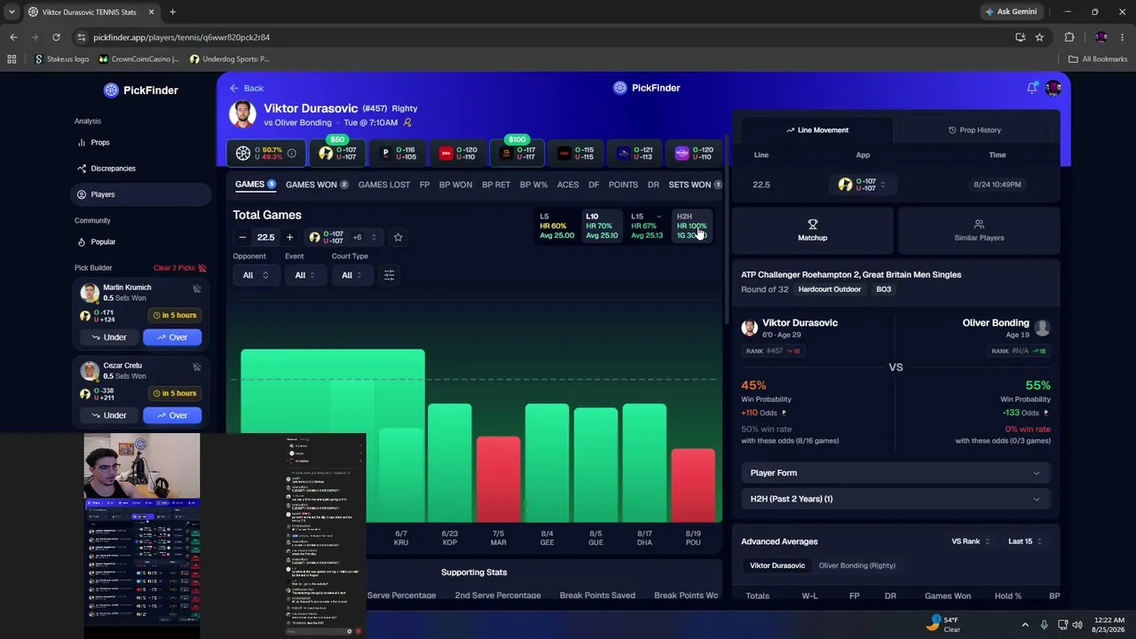
Task: Select the L15 hit rate range
Action: [647, 226]
